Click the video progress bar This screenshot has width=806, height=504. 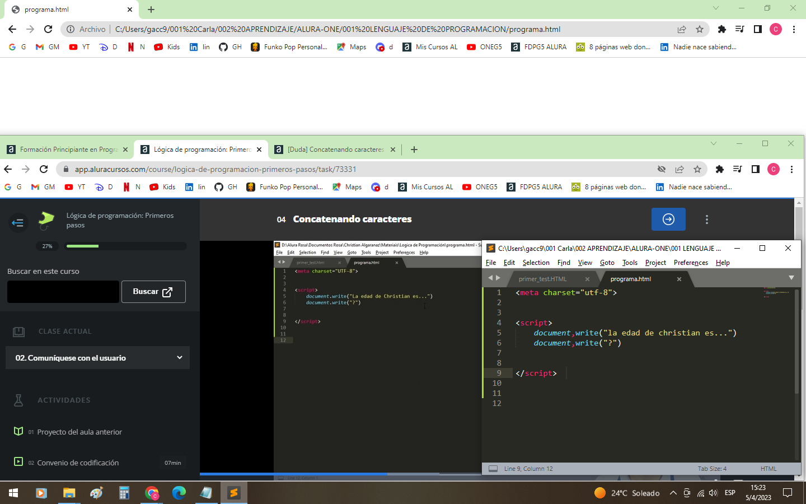[340, 474]
